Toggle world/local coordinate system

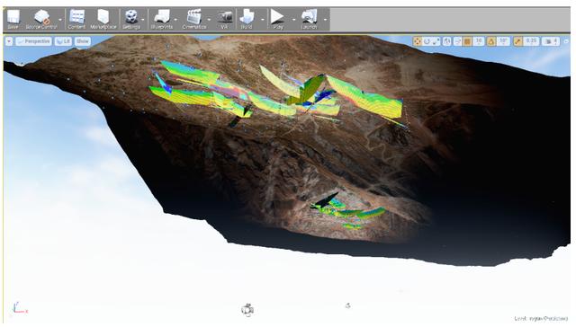pyautogui.click(x=446, y=41)
